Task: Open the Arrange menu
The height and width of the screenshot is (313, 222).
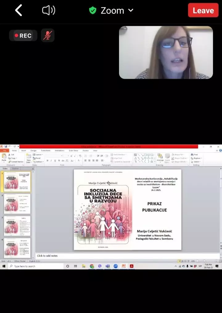Action: [x=160, y=158]
